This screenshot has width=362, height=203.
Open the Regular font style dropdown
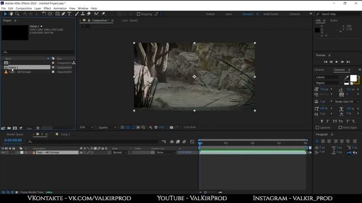329,83
